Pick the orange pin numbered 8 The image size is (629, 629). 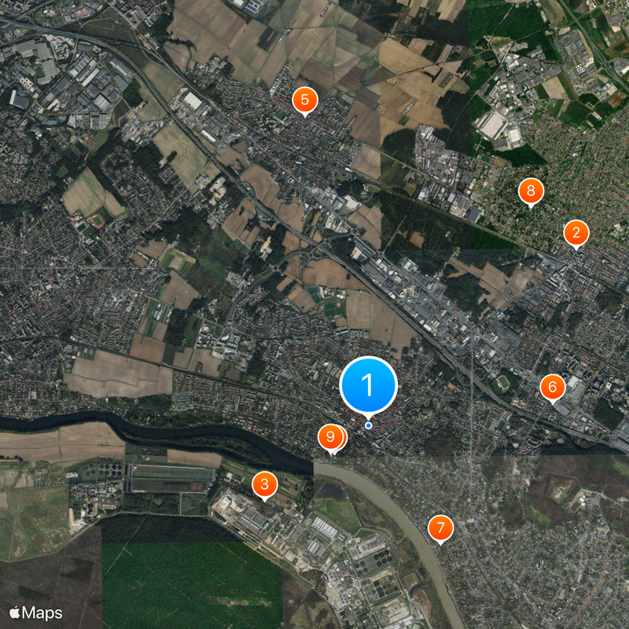(x=531, y=191)
